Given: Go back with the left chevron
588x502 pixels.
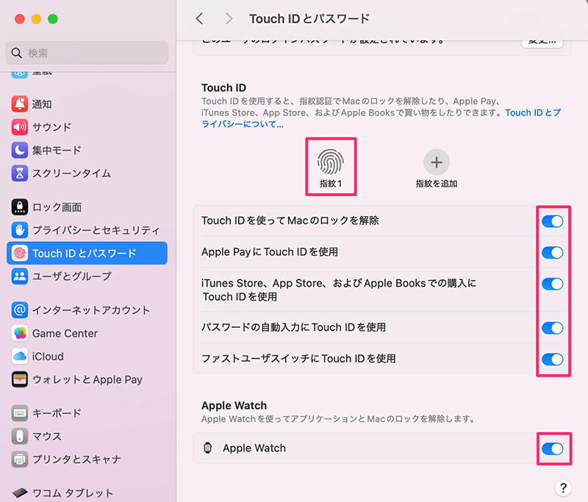Looking at the screenshot, I should pos(200,18).
